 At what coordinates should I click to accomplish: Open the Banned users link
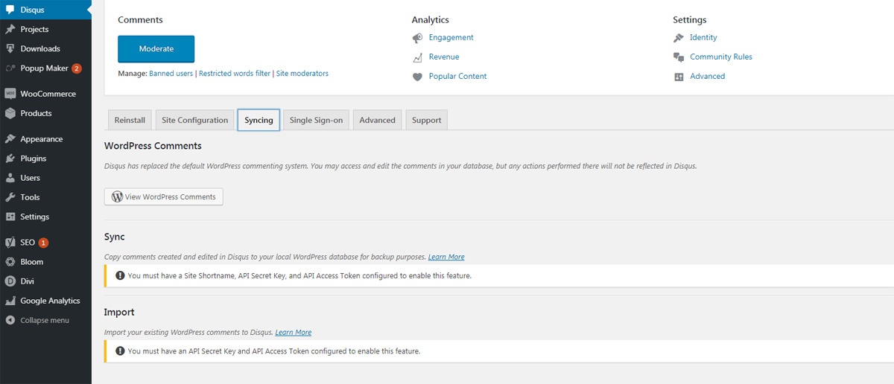171,74
